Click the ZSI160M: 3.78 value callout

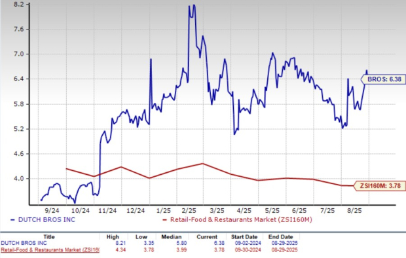coord(380,186)
